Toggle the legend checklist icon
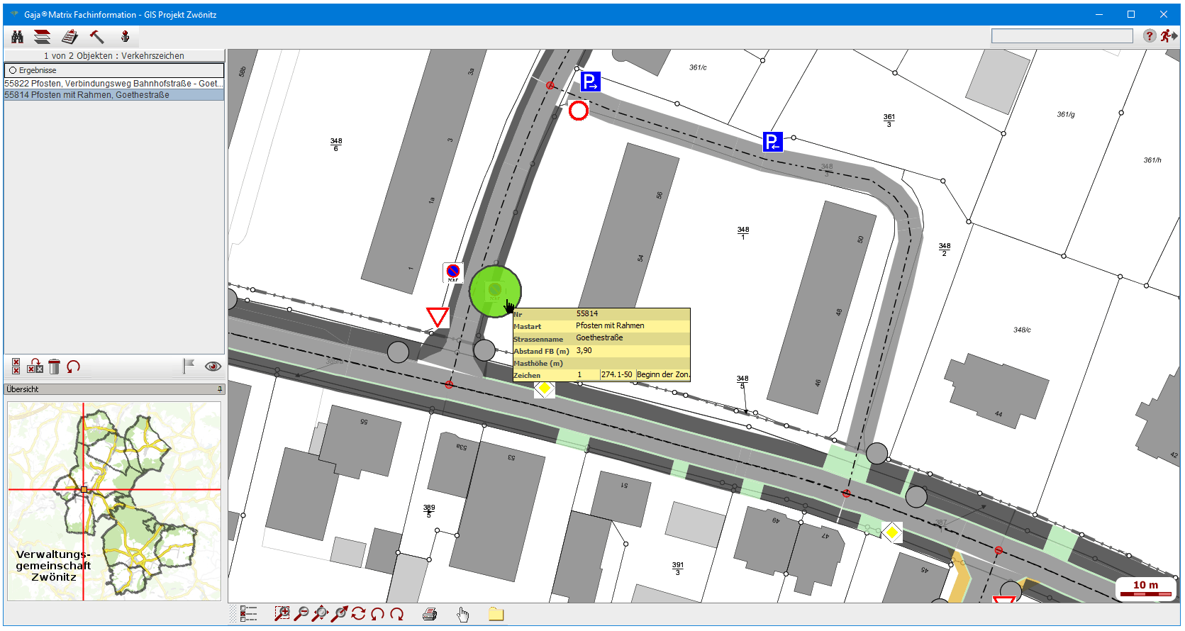The width and height of the screenshot is (1185, 631). click(248, 614)
